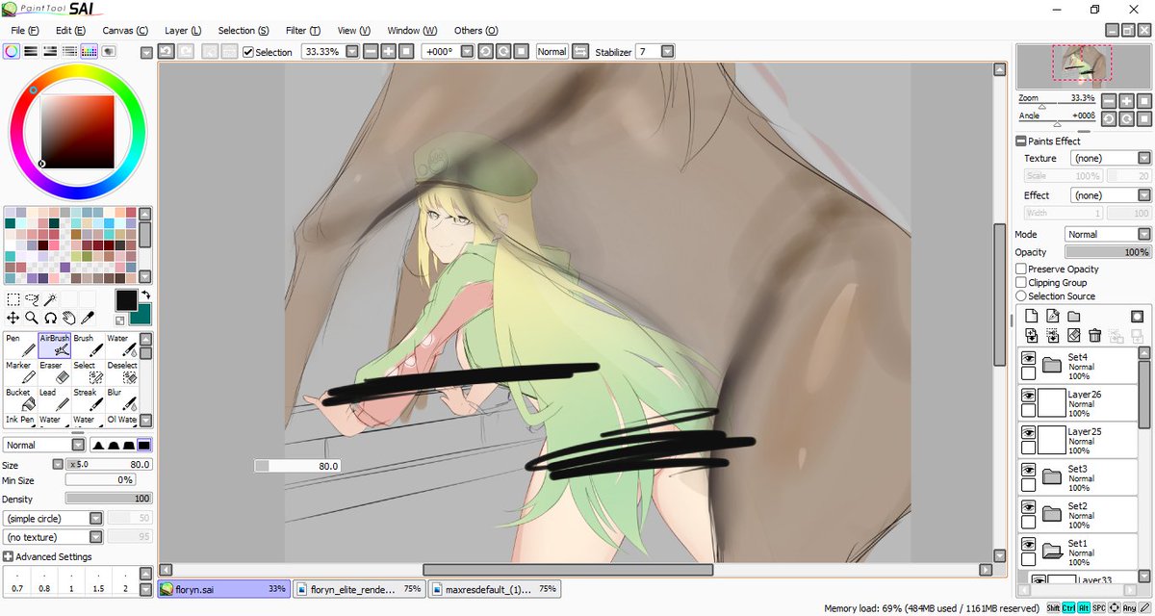Choose the rectangular selection tool

(x=13, y=299)
